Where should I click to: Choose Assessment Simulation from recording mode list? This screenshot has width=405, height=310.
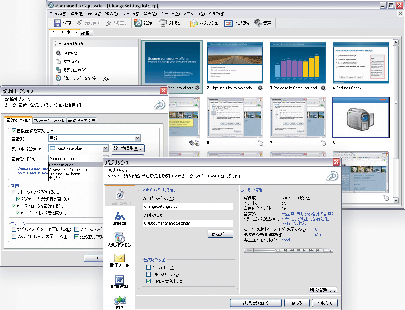68,169
